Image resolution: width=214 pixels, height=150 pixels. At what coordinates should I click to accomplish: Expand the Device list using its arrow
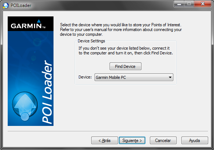point(170,77)
